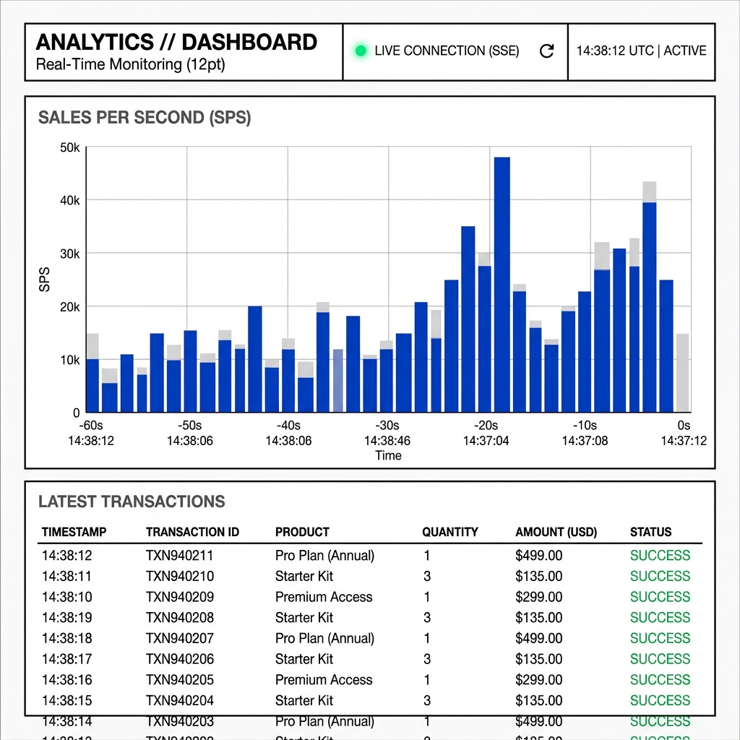Click Premium Access in the TXN940209 row
This screenshot has height=740, width=740.
(x=324, y=597)
